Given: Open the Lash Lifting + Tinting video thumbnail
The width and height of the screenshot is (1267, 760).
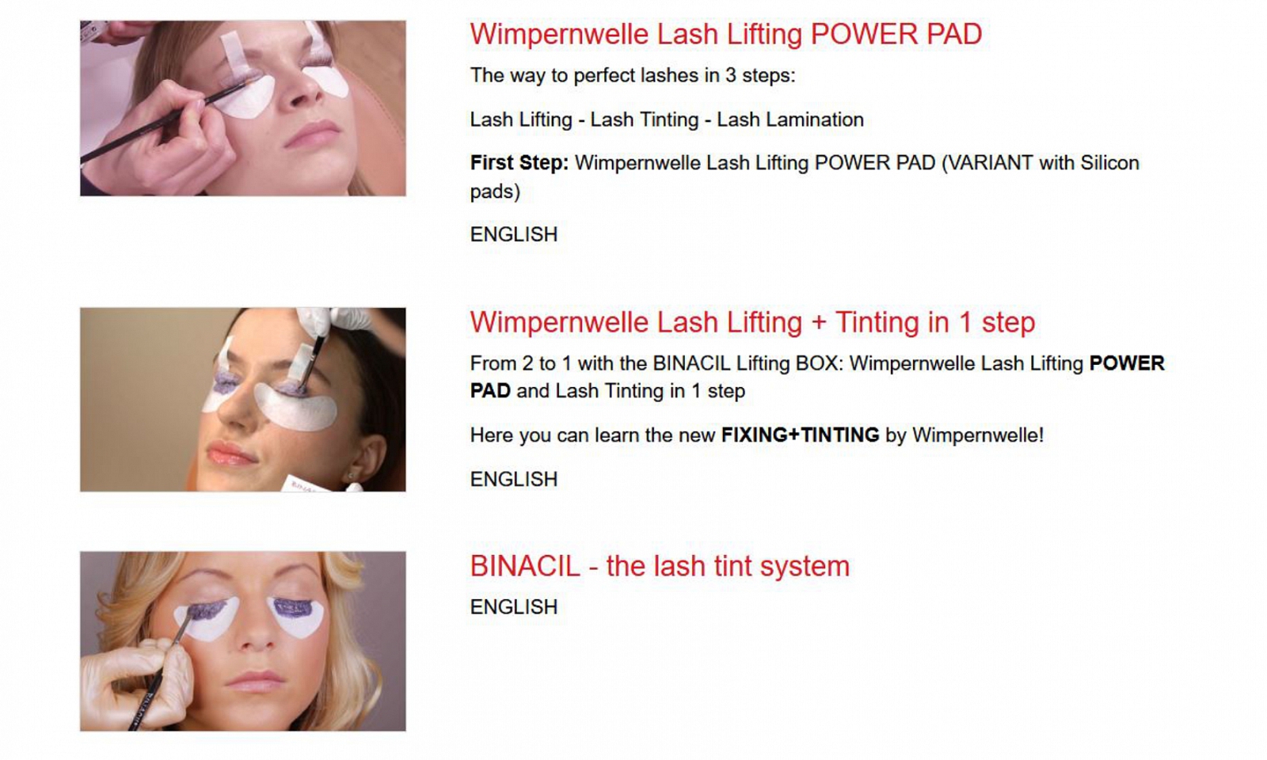Looking at the screenshot, I should [x=242, y=400].
